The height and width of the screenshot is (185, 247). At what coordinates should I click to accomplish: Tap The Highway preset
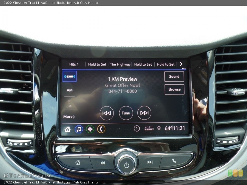(x=120, y=64)
